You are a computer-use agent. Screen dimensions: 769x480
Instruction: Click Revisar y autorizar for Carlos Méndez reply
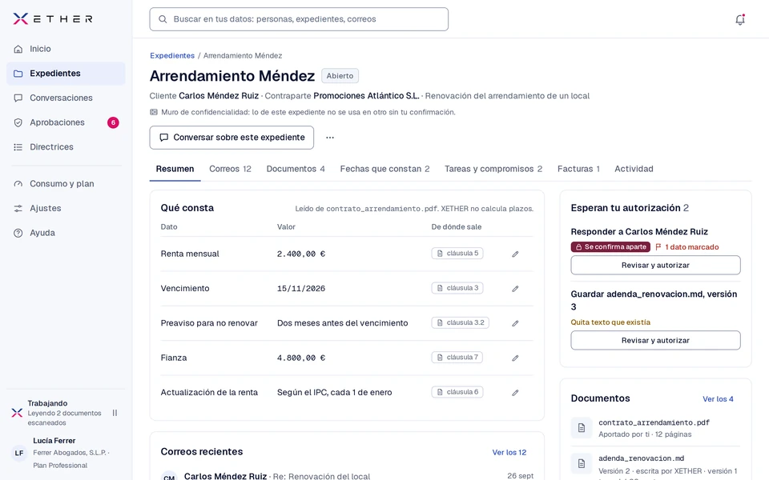click(x=655, y=265)
